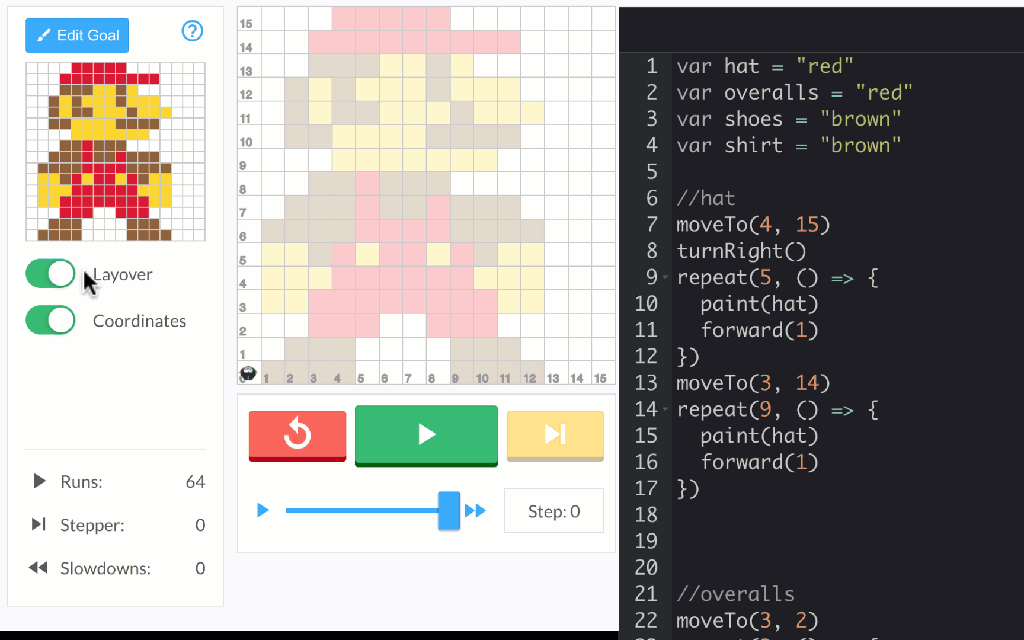Click the green play run button
This screenshot has height=640, width=1024.
pos(426,436)
